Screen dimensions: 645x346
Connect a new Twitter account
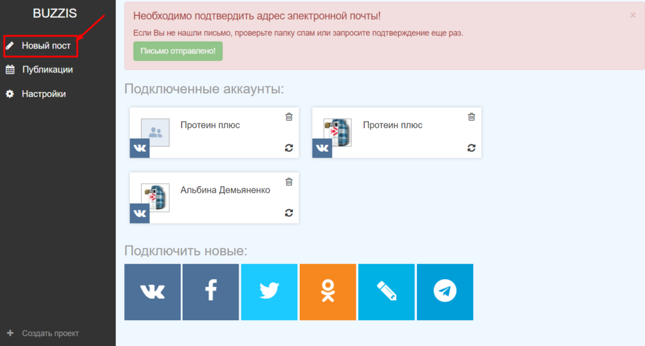(269, 292)
